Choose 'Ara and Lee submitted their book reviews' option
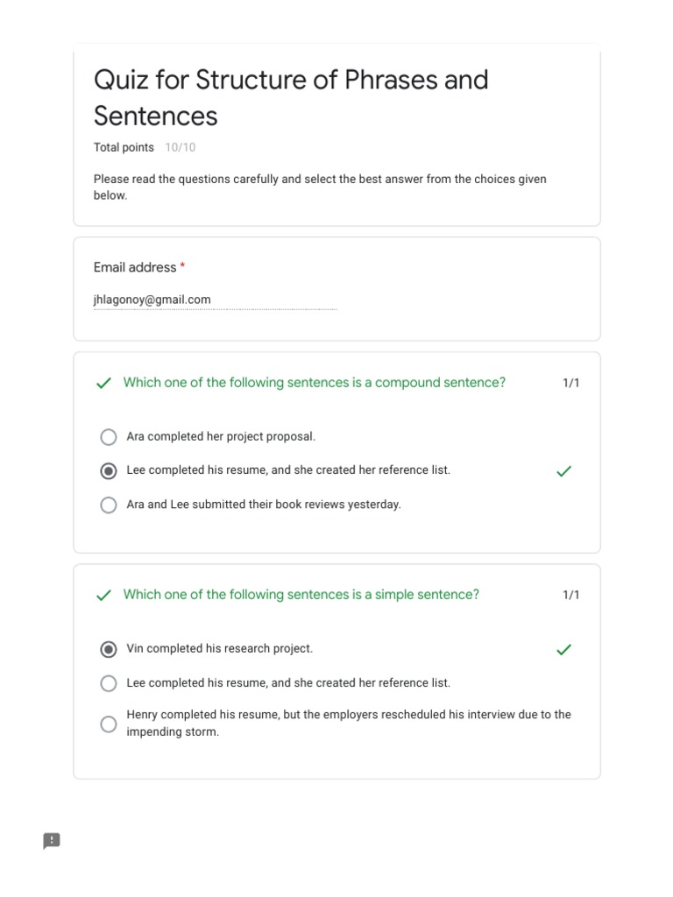 (x=109, y=505)
